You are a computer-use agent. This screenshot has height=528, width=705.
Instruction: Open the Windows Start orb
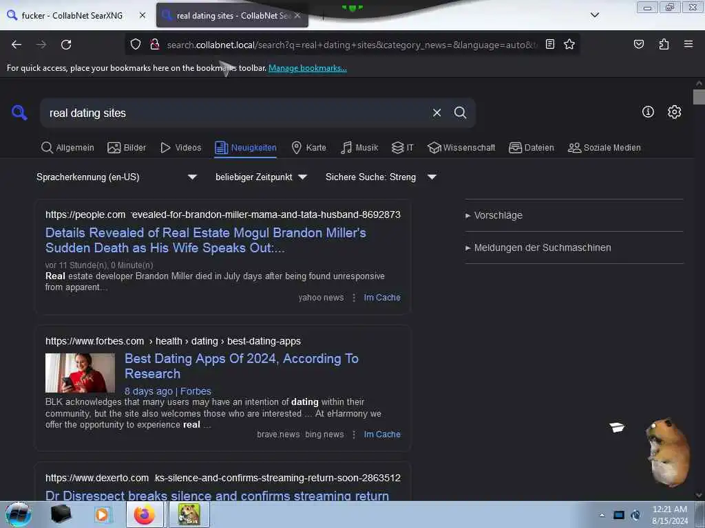[19, 514]
